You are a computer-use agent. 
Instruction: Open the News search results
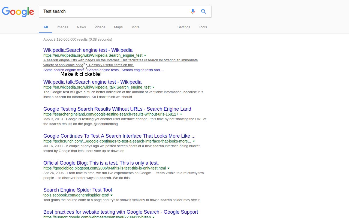81,27
